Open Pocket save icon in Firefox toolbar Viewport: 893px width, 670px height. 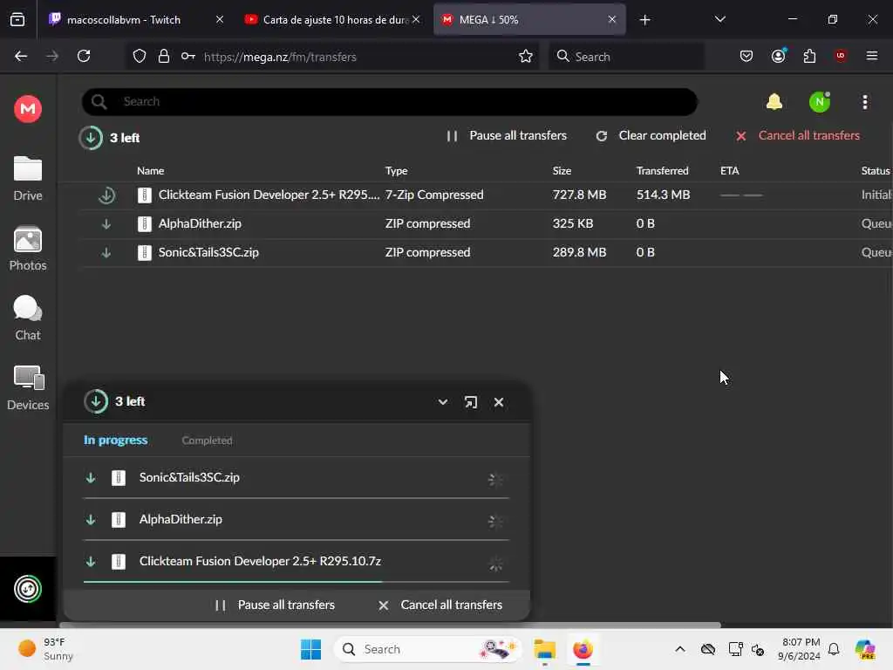point(746,56)
